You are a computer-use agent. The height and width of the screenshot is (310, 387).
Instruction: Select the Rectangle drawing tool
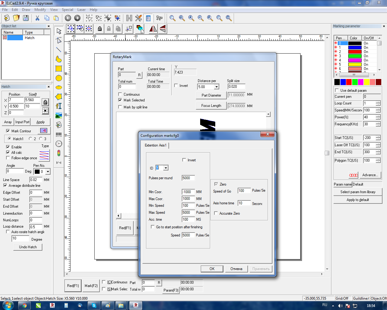point(59,68)
